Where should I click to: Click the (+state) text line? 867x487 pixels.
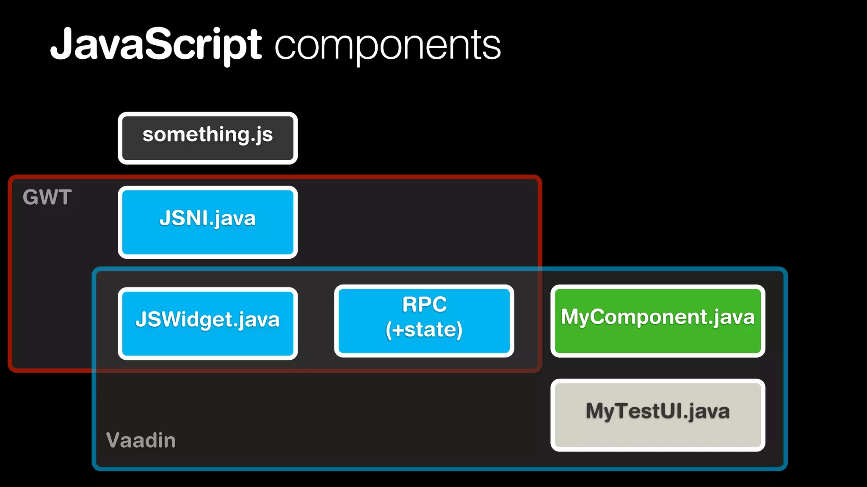(x=424, y=330)
